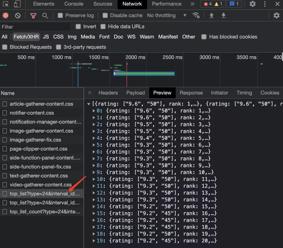The image size is (283, 248).
Task: Open Network panel settings gear
Action: [276, 15]
